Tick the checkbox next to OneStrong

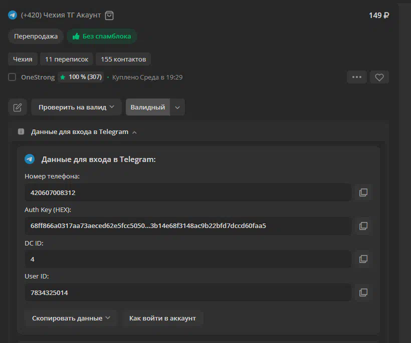(x=12, y=77)
